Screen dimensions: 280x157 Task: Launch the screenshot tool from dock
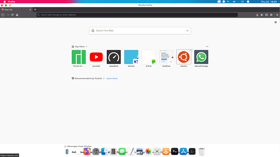pyautogui.click(x=157, y=151)
